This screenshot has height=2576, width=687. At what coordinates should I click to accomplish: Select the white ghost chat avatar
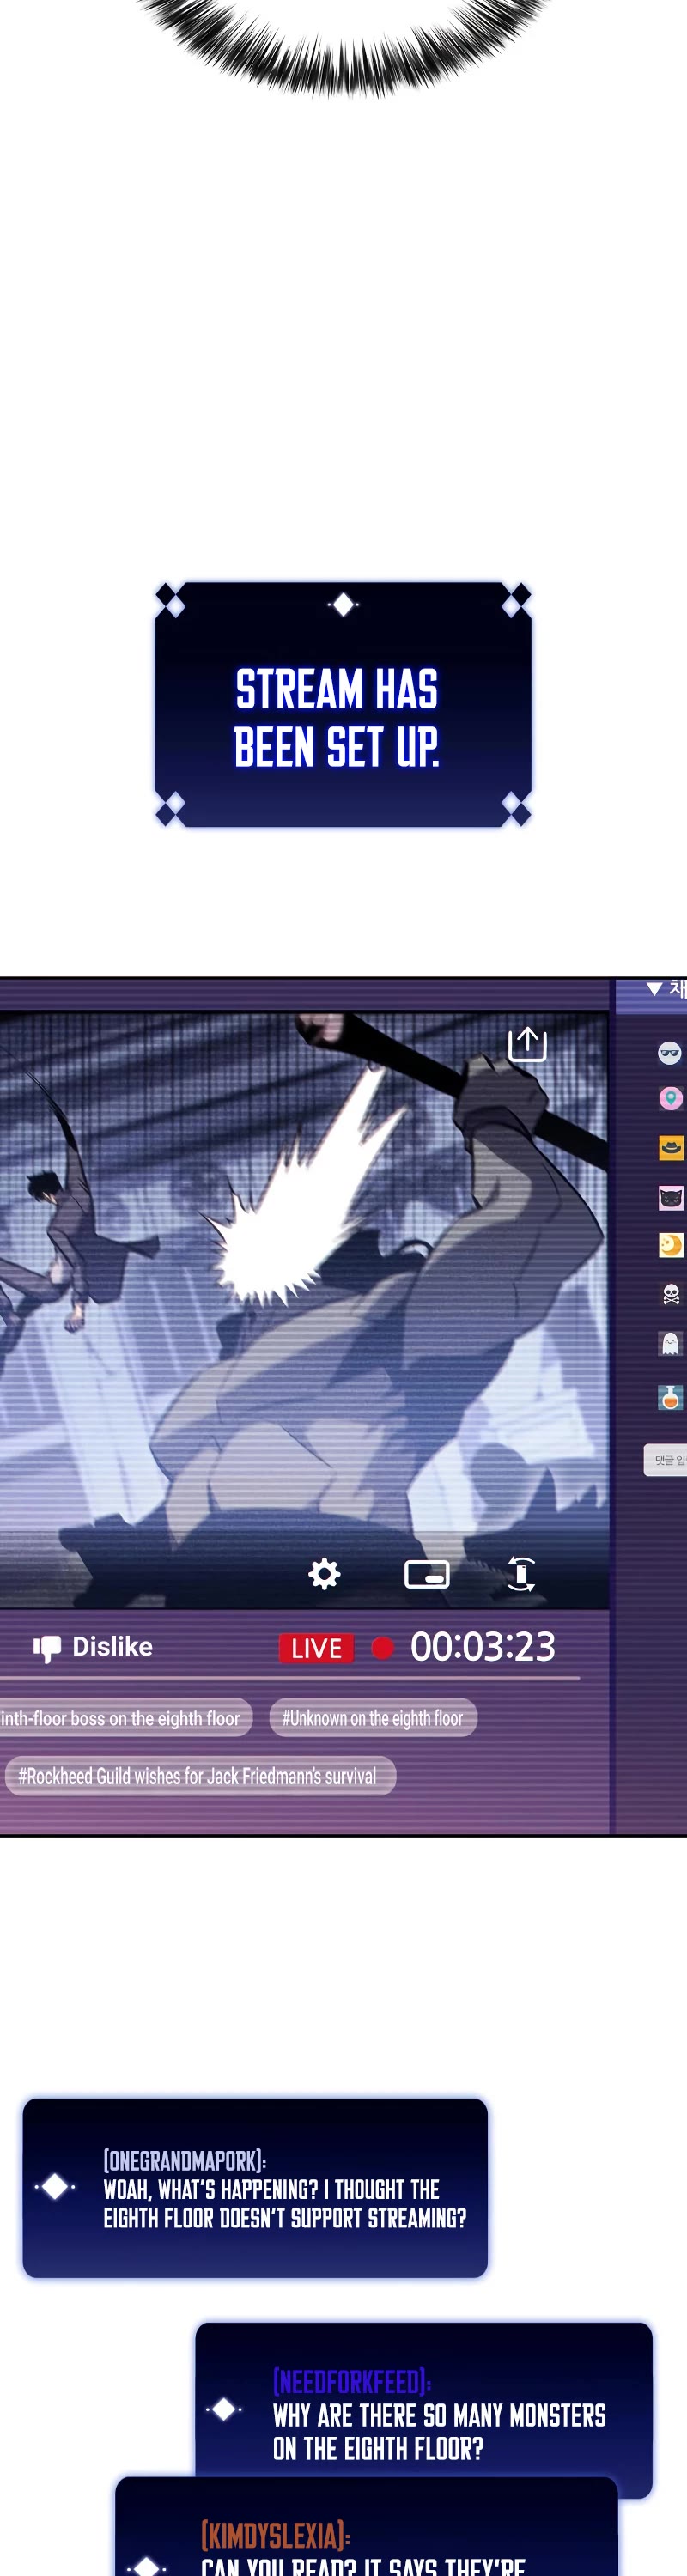click(671, 1343)
